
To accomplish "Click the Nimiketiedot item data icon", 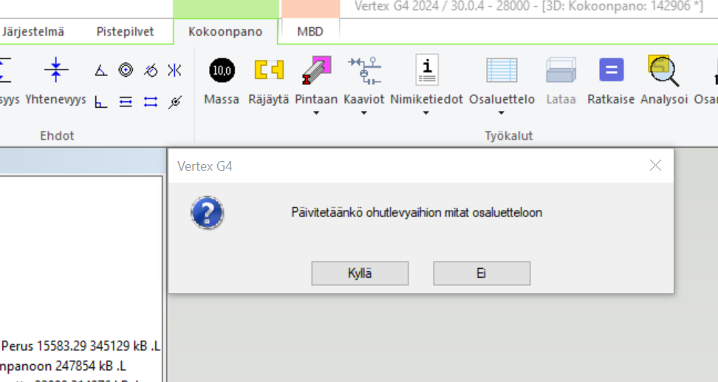I will (427, 70).
